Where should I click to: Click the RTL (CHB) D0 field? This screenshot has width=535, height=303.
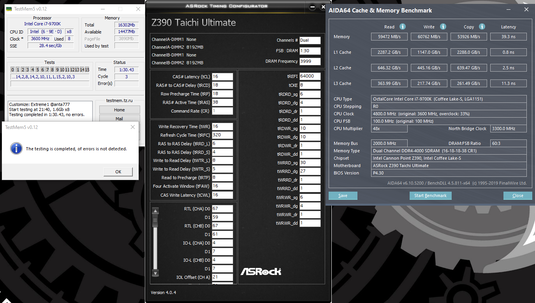pyautogui.click(x=222, y=226)
